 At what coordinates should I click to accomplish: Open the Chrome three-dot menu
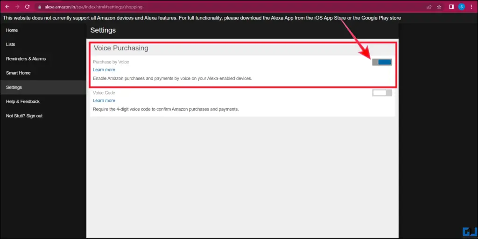[471, 7]
